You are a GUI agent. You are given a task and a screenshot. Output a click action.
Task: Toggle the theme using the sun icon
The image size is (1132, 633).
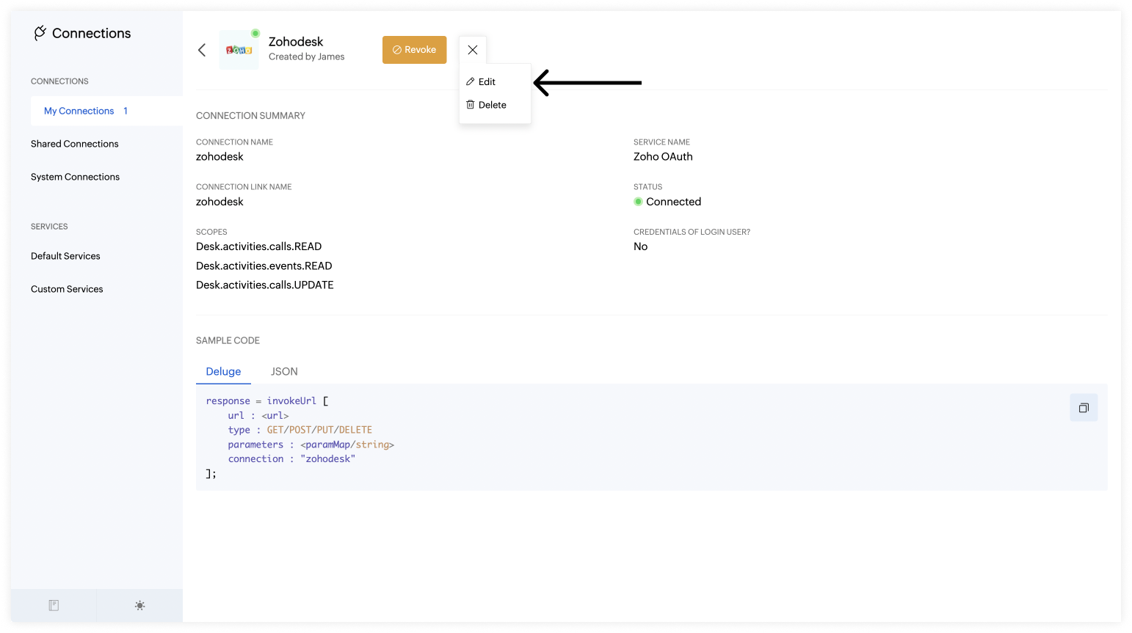point(139,605)
